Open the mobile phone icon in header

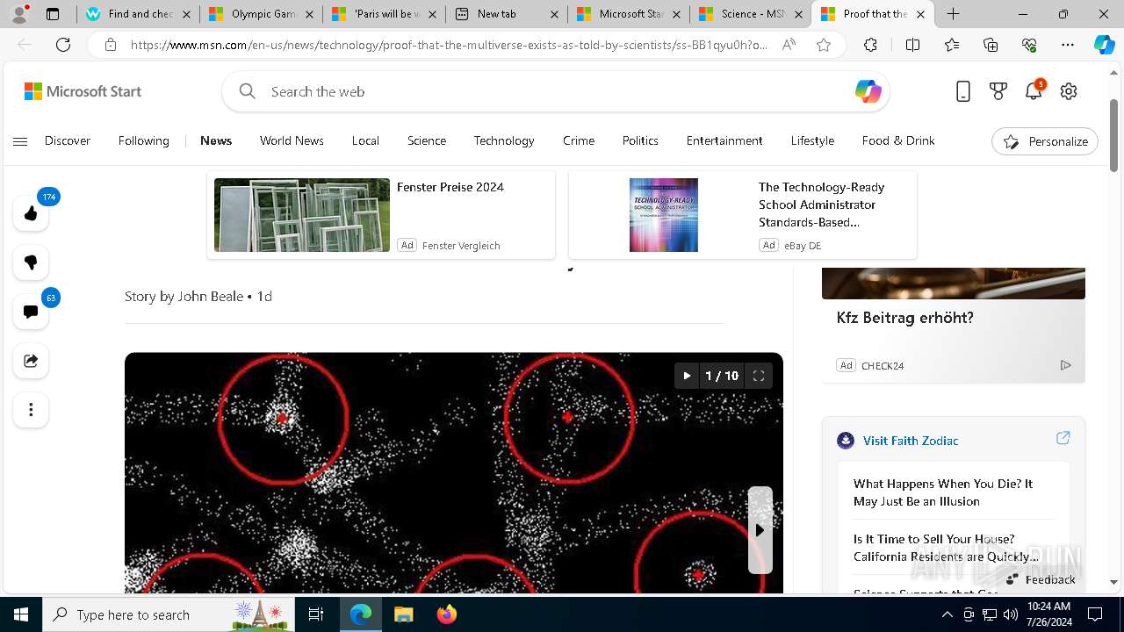tap(963, 91)
